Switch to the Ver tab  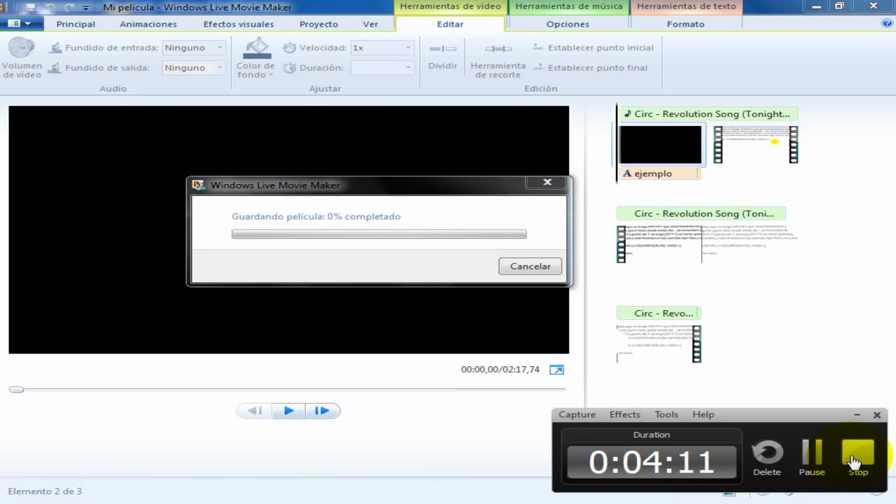tap(370, 24)
